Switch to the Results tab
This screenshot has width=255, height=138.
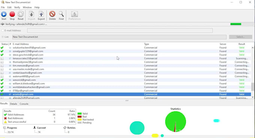[x=4, y=104]
